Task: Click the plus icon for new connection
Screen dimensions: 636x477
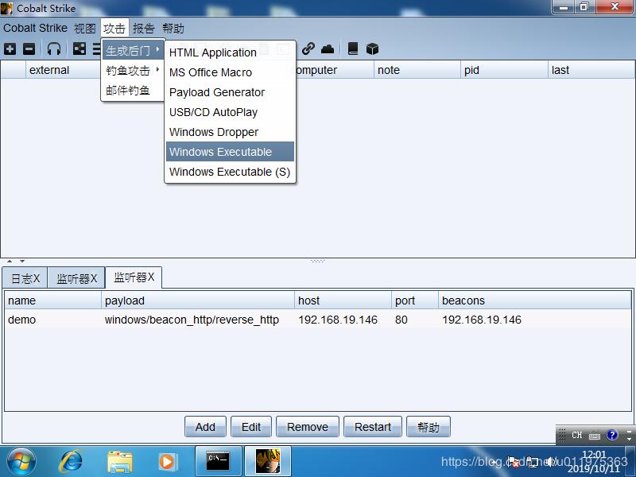Action: click(10, 49)
